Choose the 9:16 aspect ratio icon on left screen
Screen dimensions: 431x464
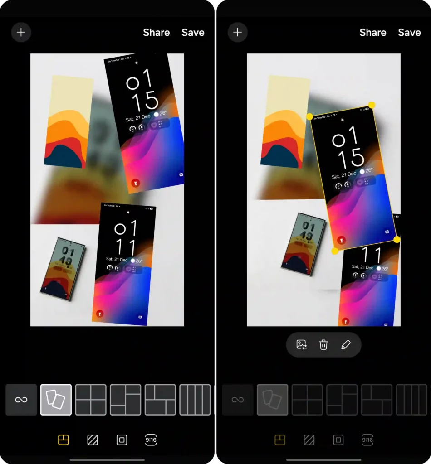[x=151, y=440]
